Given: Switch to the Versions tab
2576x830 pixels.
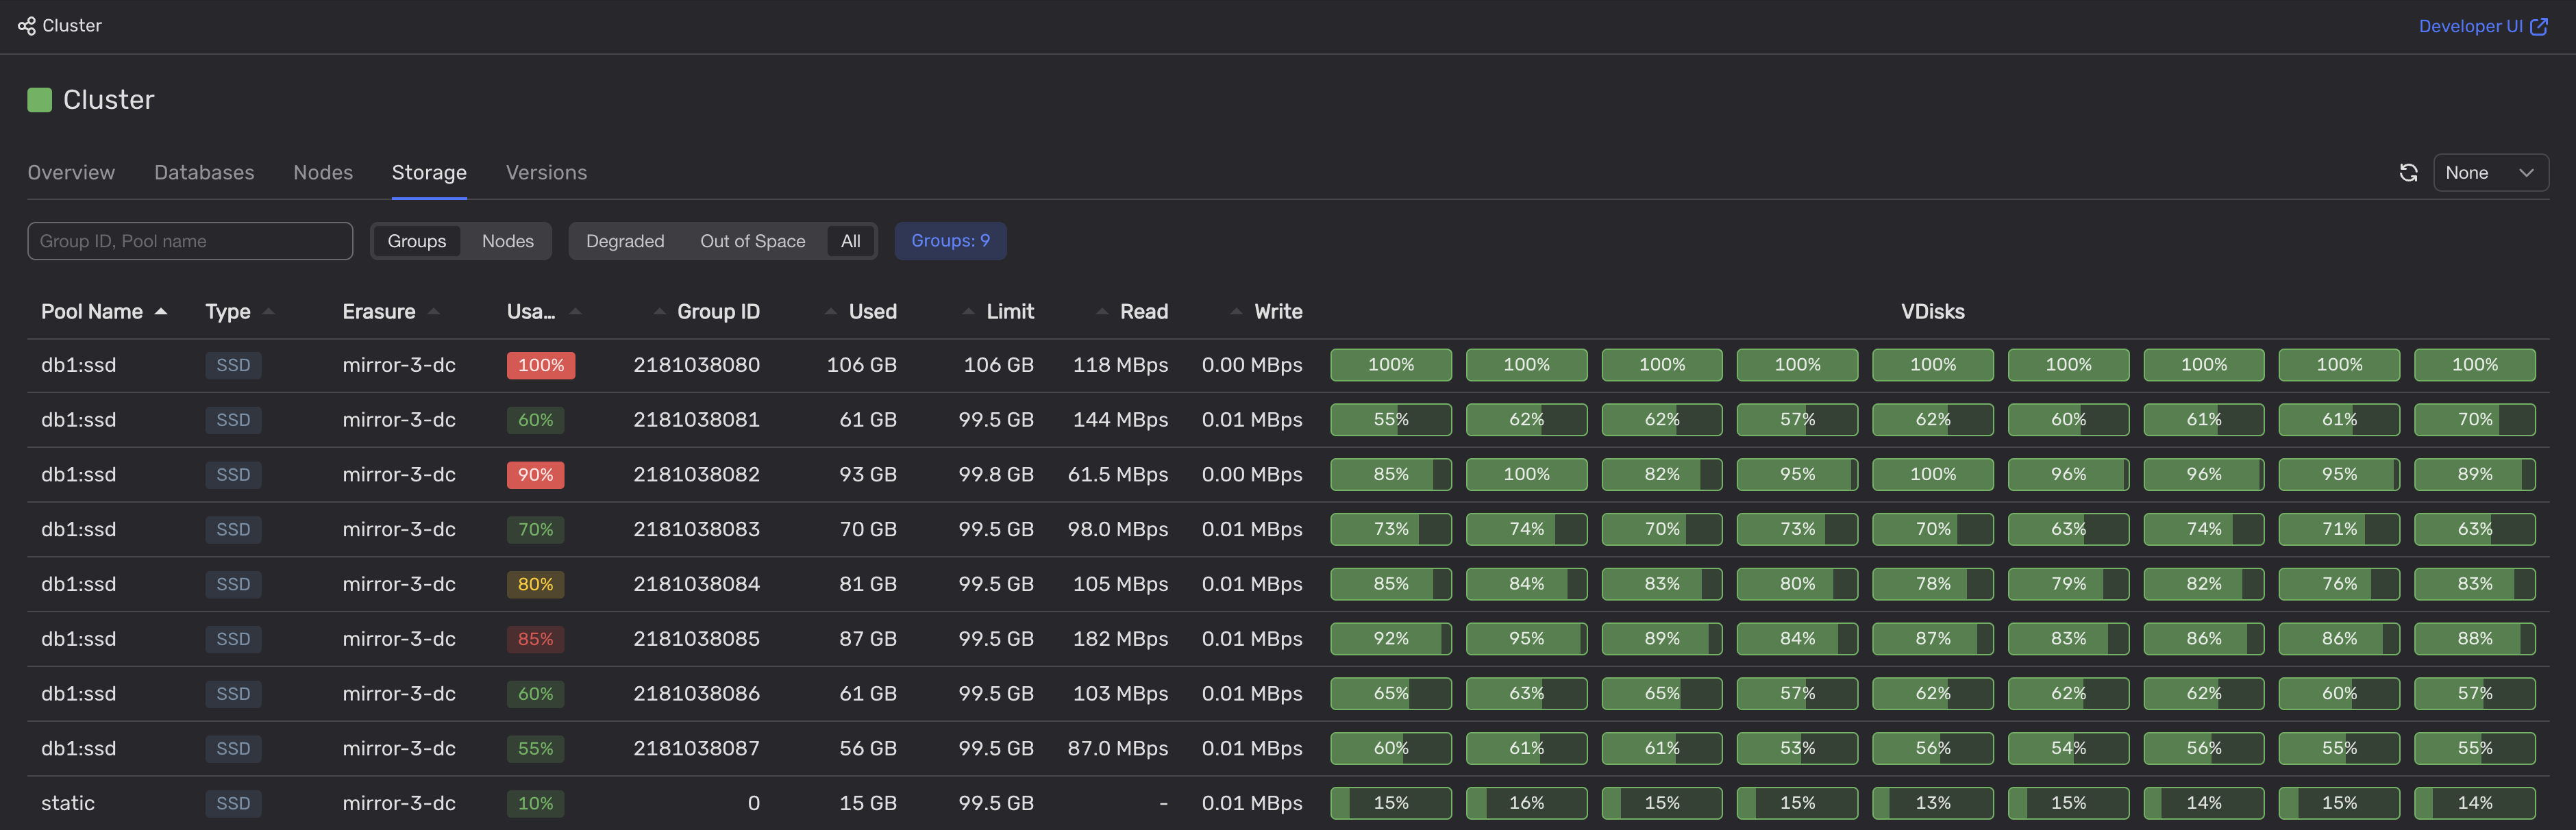Looking at the screenshot, I should click(546, 172).
